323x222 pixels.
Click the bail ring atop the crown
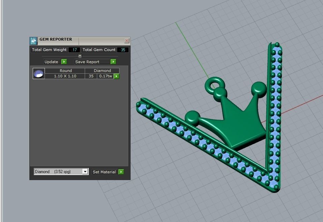[215, 85]
